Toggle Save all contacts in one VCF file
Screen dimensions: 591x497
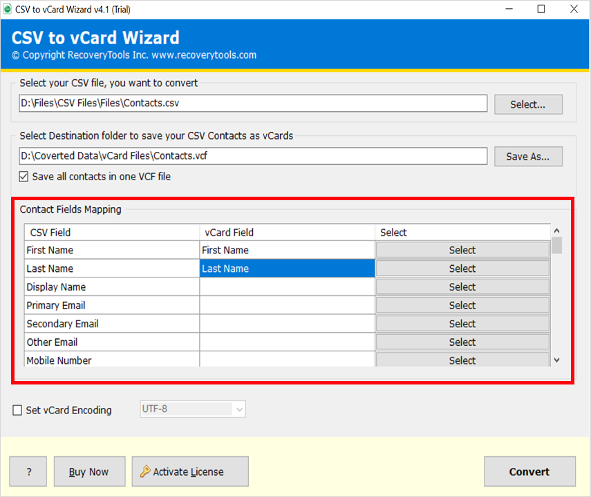(x=24, y=177)
